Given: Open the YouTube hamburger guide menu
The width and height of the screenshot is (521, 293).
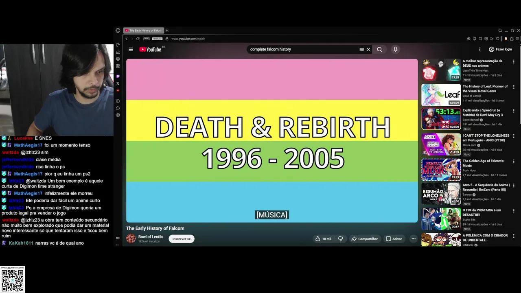Looking at the screenshot, I should tap(131, 49).
